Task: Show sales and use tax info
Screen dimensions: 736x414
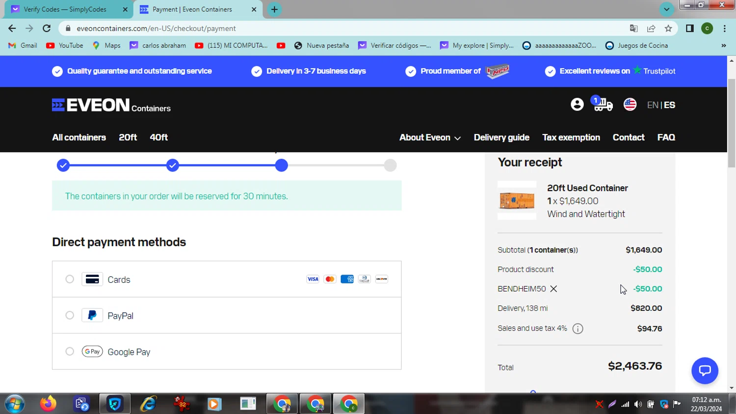Action: click(578, 329)
